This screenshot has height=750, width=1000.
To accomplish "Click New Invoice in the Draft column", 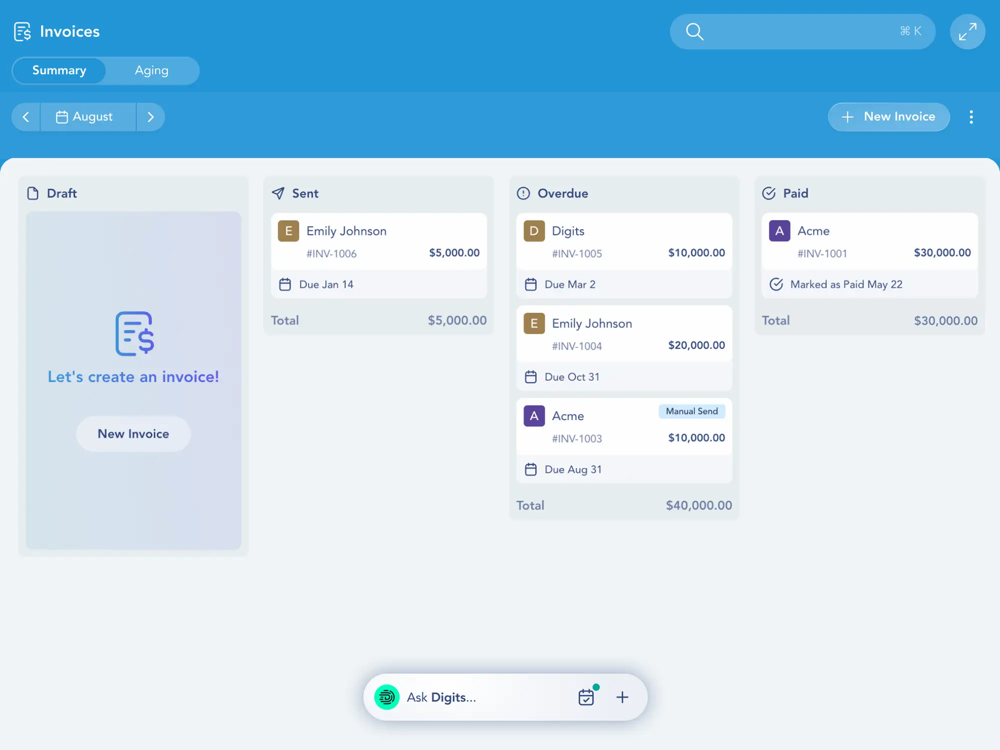I will pyautogui.click(x=132, y=433).
